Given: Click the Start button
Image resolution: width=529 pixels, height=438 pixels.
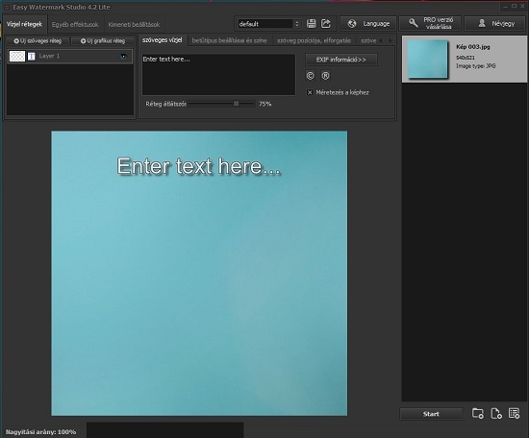Looking at the screenshot, I should 431,414.
